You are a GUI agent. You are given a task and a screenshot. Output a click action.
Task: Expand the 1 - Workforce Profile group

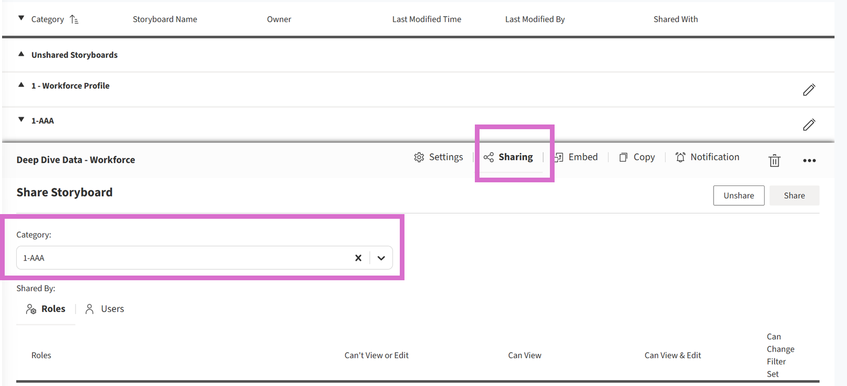pyautogui.click(x=21, y=85)
